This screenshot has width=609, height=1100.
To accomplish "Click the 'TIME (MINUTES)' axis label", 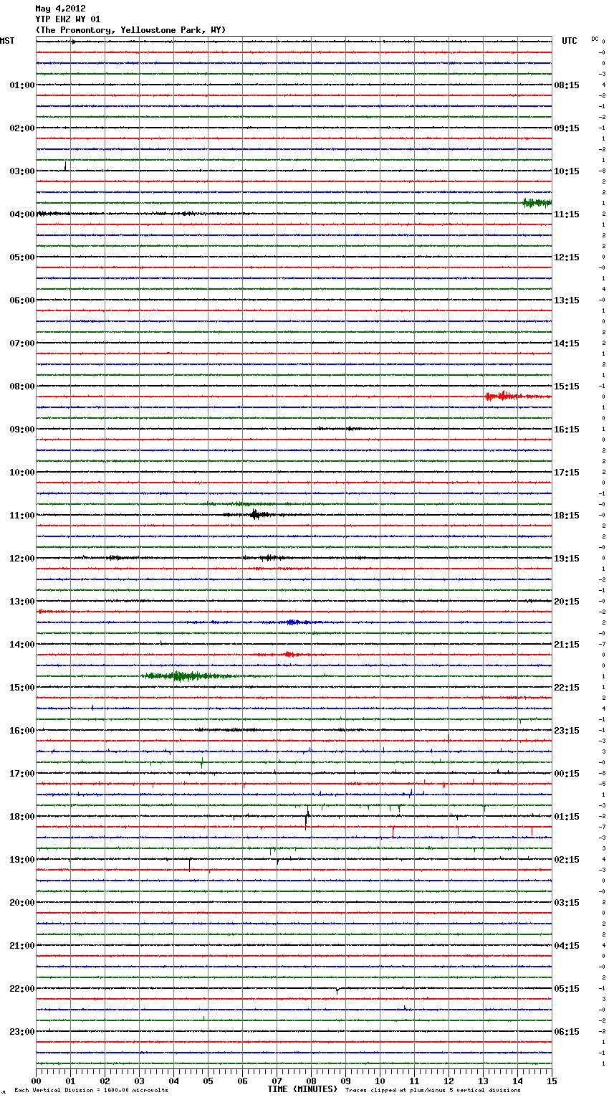I will (302, 1089).
